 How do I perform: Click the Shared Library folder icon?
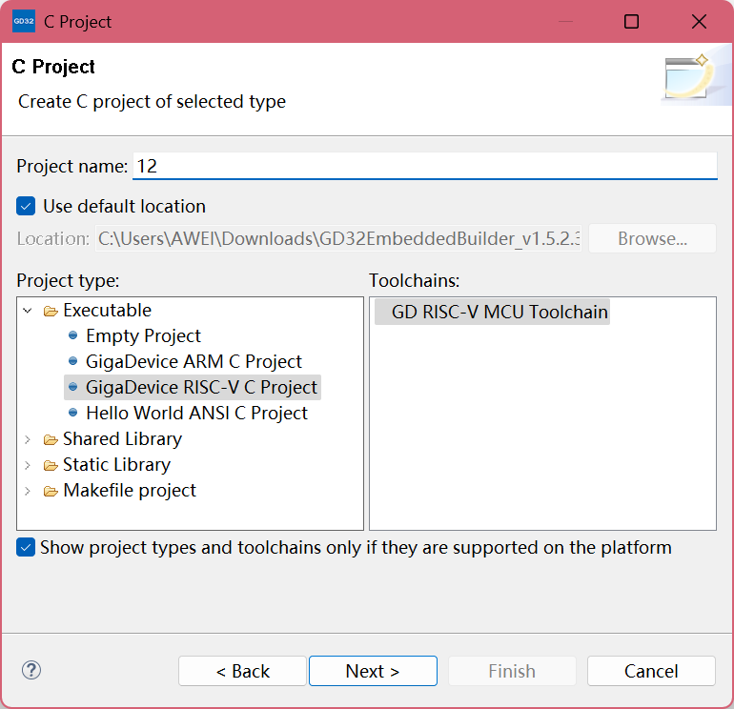[51, 439]
